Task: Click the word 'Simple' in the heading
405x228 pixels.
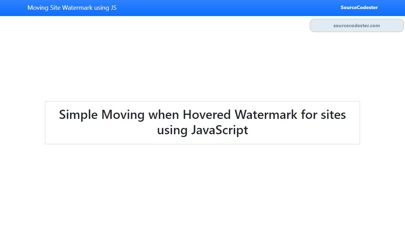Action: 78,115
